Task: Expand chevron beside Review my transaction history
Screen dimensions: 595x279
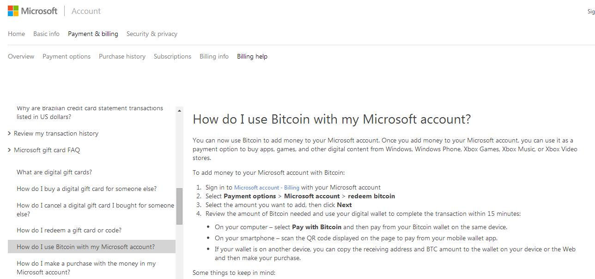Action: 9,133
